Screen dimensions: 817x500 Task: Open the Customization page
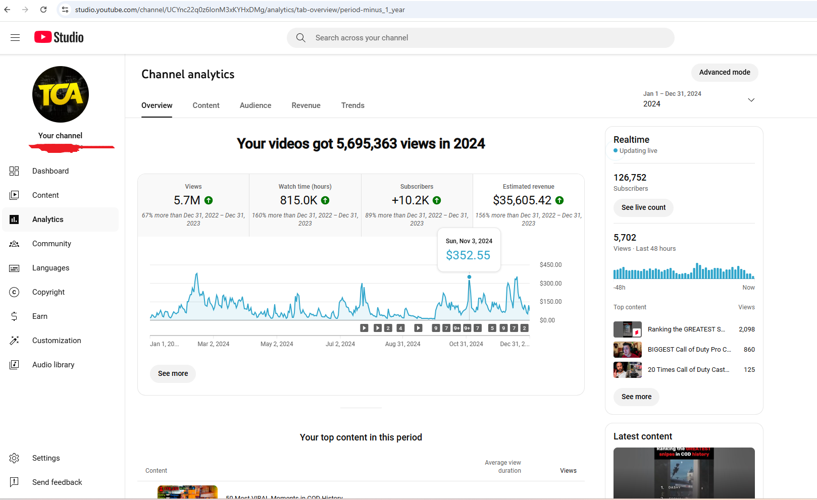pyautogui.click(x=56, y=341)
